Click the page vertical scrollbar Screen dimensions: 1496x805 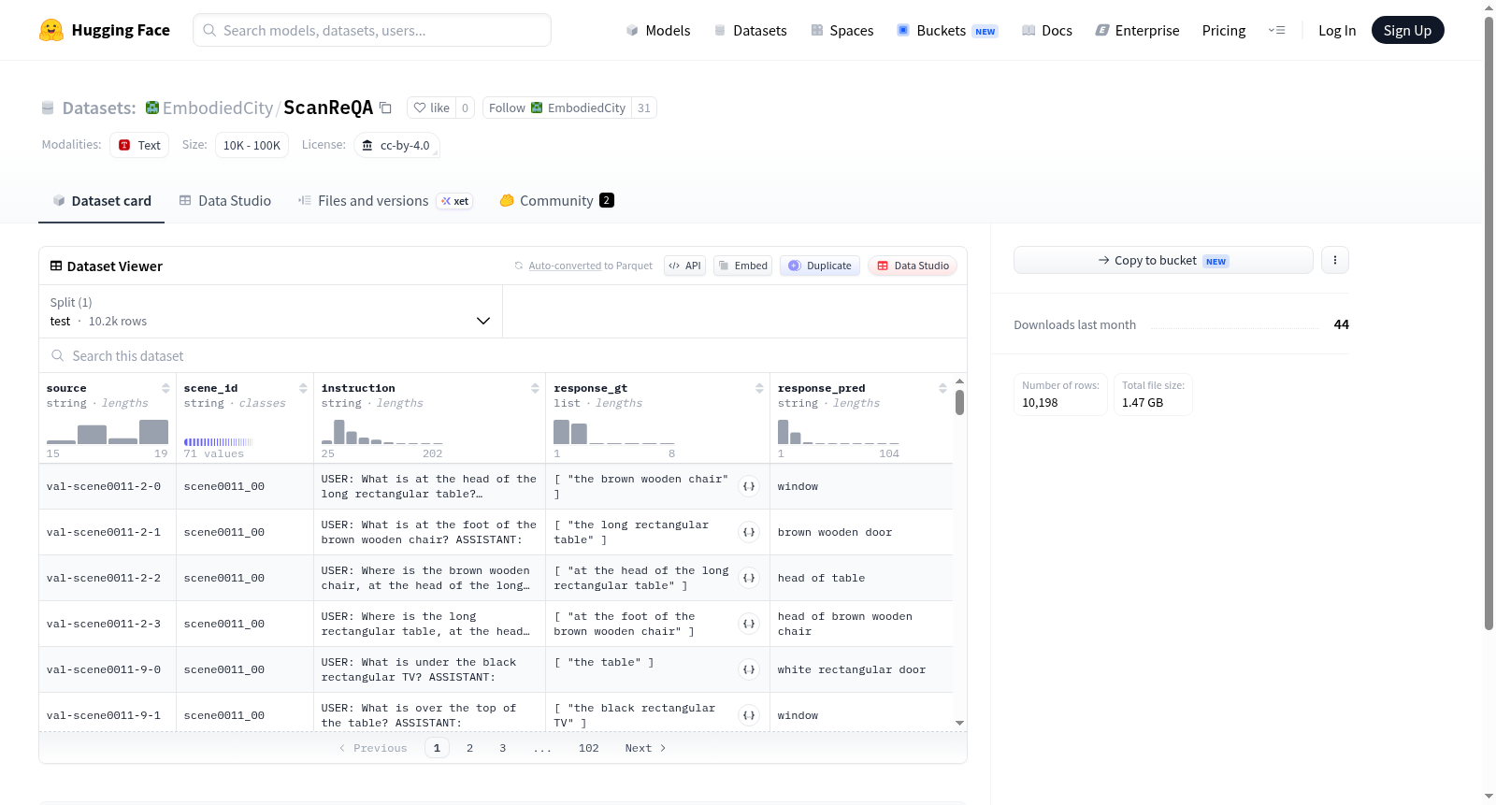(x=1489, y=323)
